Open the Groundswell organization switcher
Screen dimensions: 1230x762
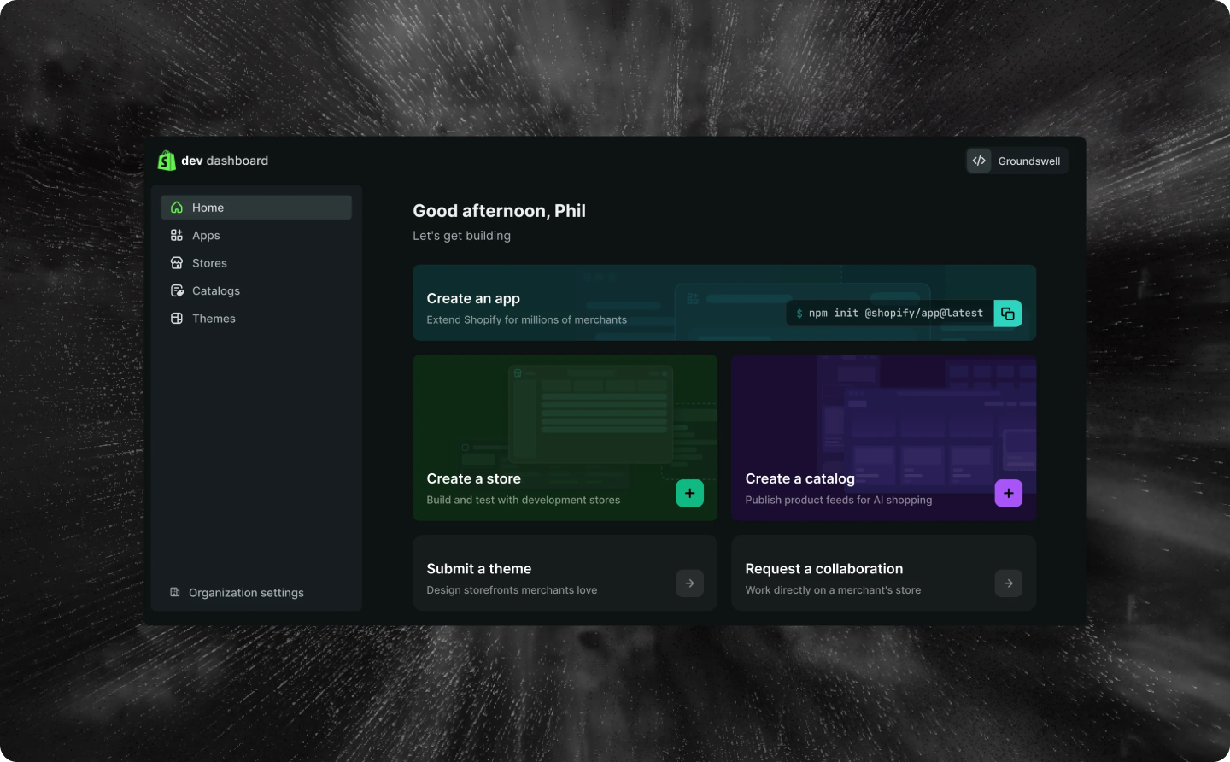[1017, 161]
